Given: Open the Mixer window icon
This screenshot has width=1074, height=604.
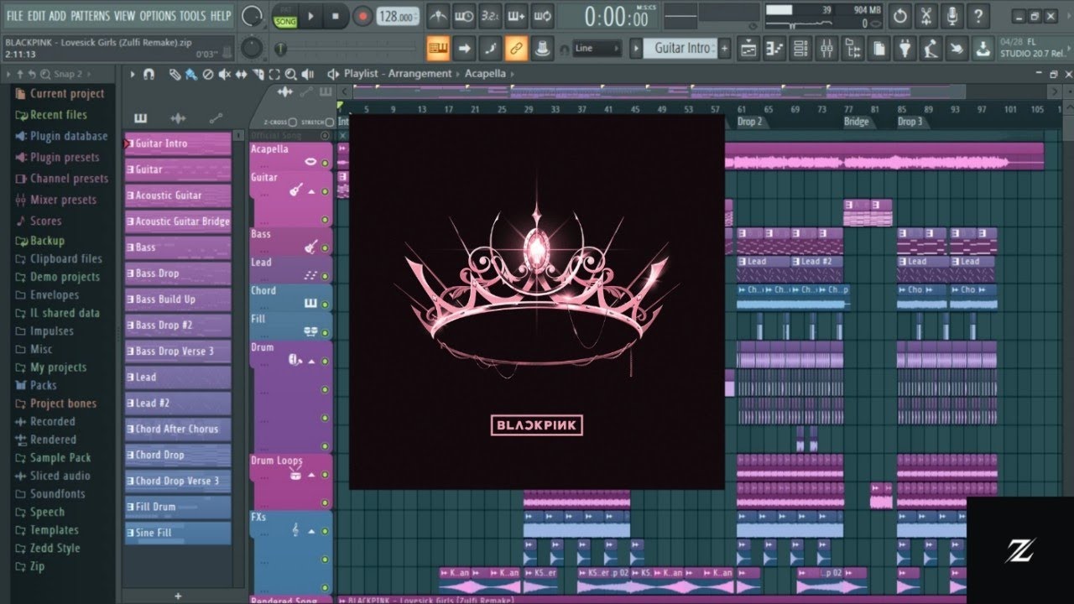Looking at the screenshot, I should [826, 49].
